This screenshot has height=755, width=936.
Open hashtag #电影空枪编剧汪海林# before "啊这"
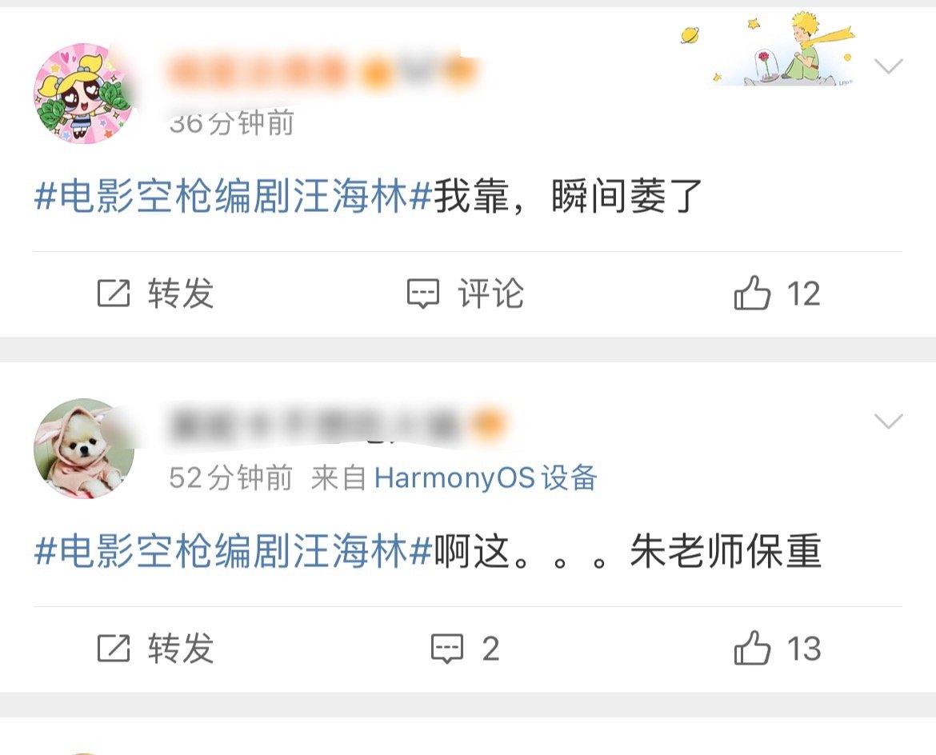pyautogui.click(x=233, y=551)
